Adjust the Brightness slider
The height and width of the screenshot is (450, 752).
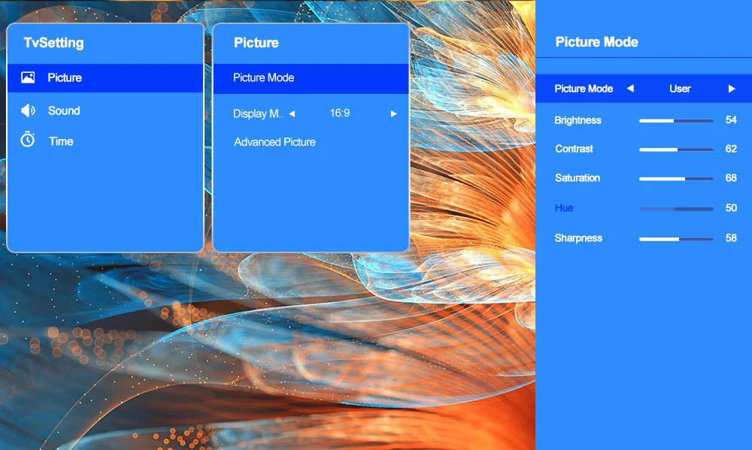(x=676, y=121)
